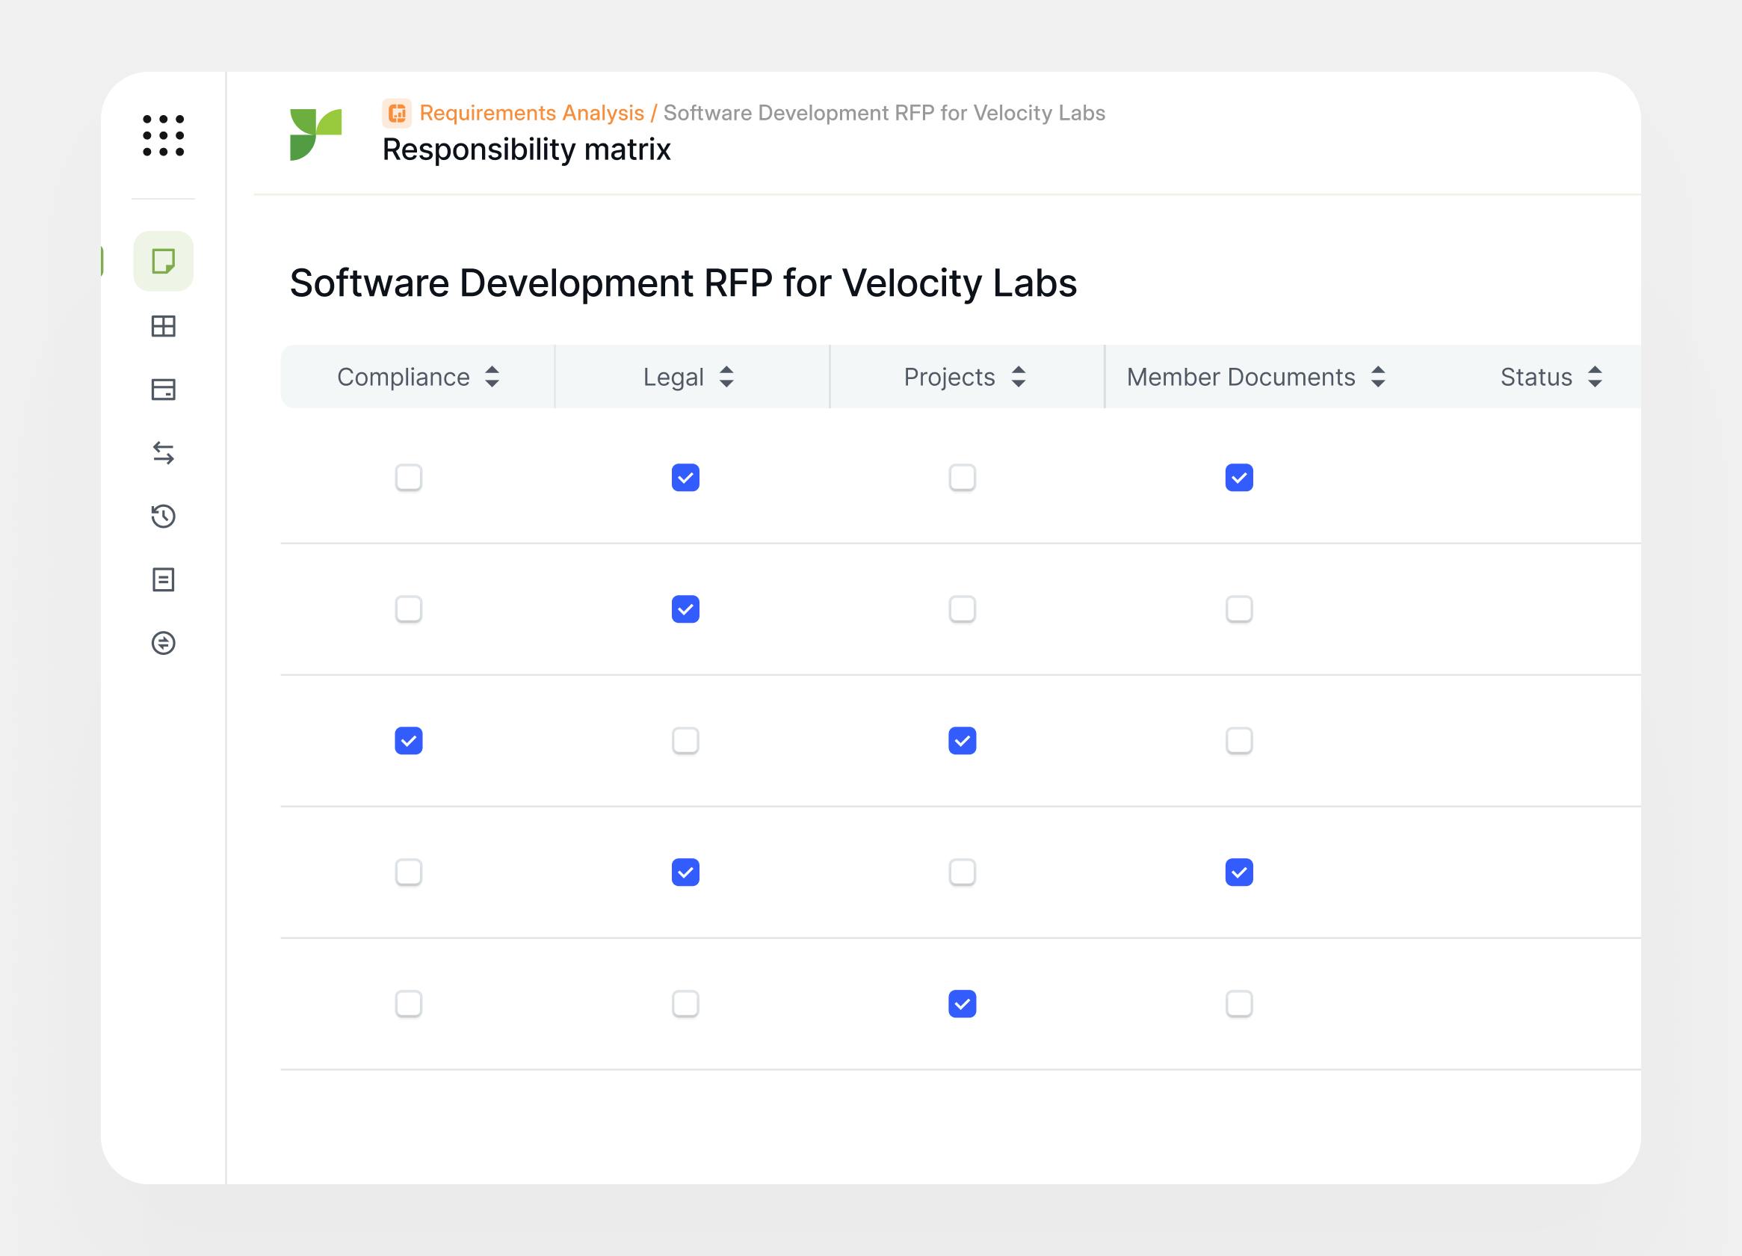
Task: Open the history clock sidebar icon
Action: [163, 516]
